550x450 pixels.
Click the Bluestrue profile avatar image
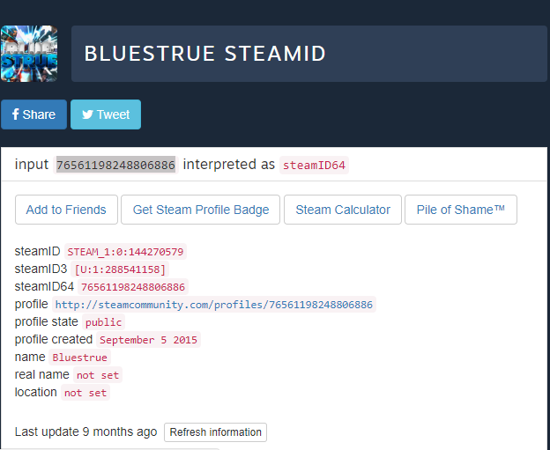coord(29,54)
